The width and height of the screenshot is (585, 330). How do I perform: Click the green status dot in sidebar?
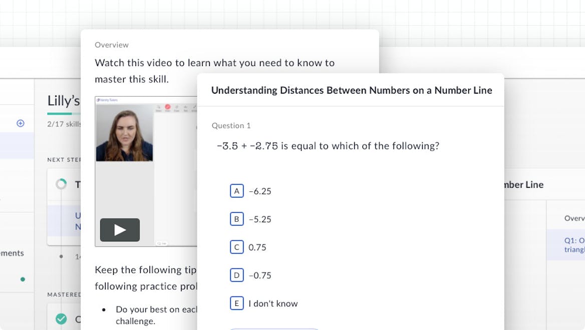coord(23,279)
